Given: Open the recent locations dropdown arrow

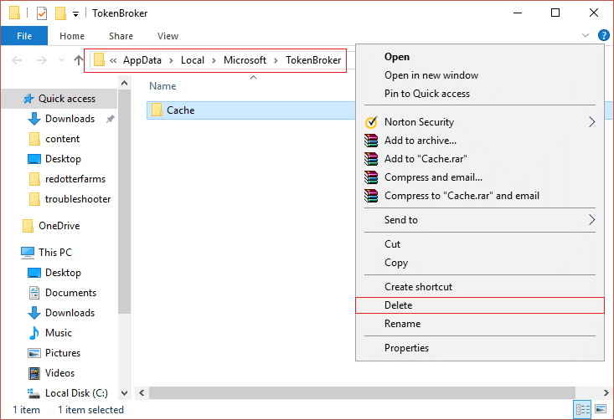Looking at the screenshot, I should (x=61, y=60).
